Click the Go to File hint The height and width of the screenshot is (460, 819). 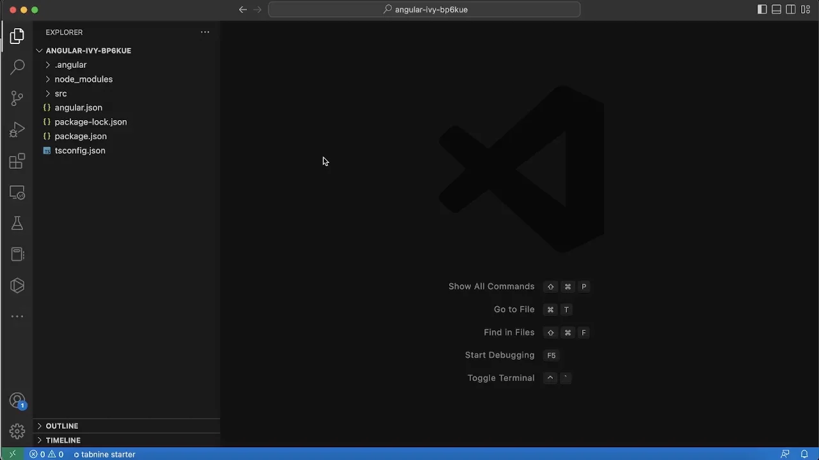514,309
